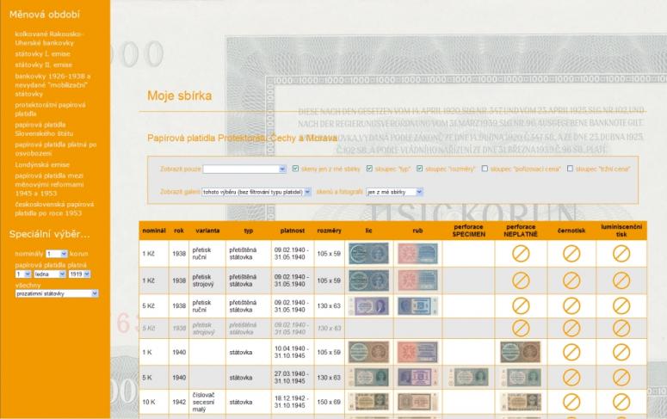This screenshot has width=667, height=419.
Task: Click the '150 x 69' dimensions cell
Action: pos(329,402)
